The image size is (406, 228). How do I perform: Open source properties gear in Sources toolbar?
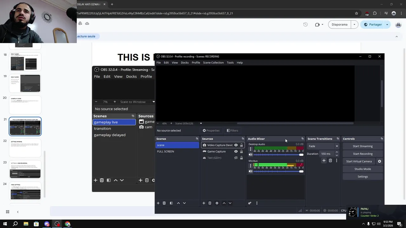tap(217, 203)
